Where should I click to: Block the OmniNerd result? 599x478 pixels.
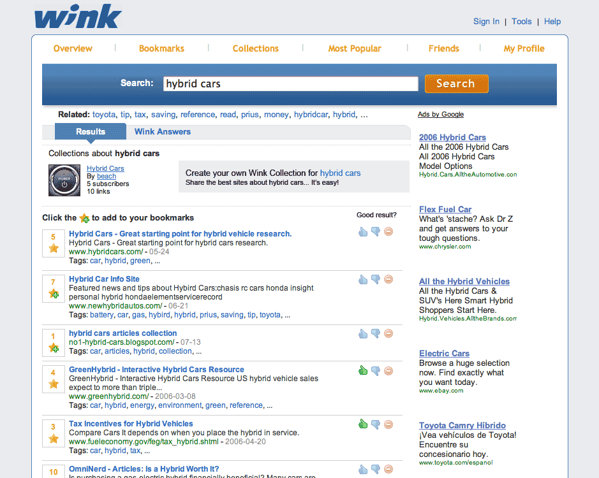tap(388, 469)
